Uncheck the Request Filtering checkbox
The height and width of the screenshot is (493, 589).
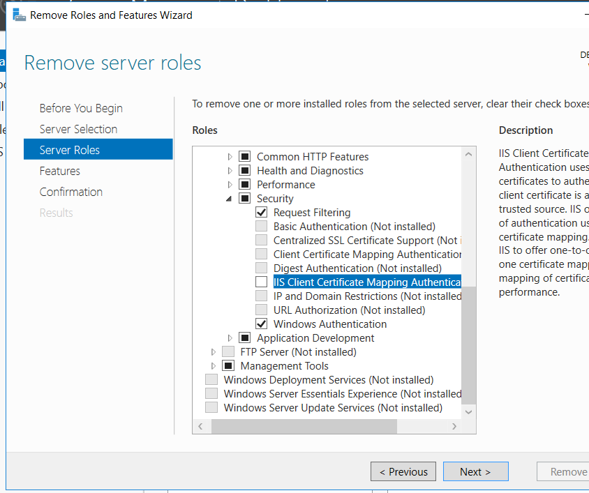(x=262, y=213)
